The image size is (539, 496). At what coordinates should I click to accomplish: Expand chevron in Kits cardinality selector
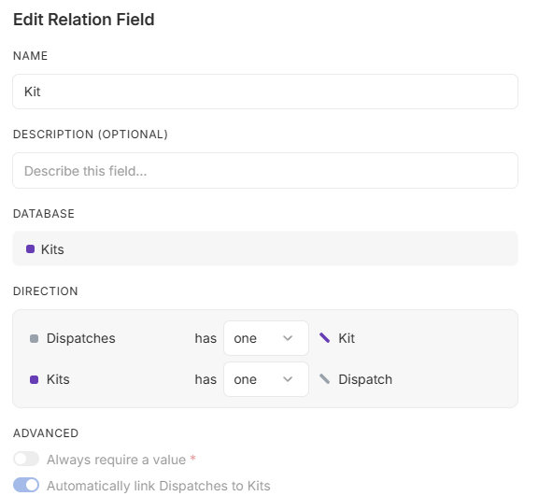click(x=288, y=379)
